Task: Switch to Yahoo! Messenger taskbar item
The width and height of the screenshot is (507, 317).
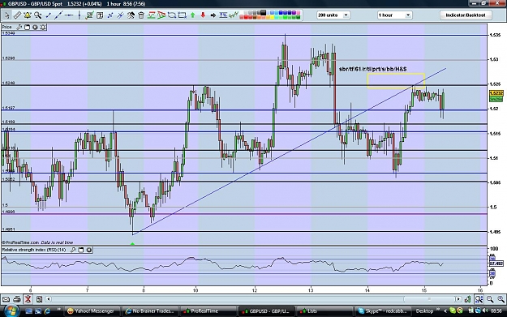Action: click(92, 311)
